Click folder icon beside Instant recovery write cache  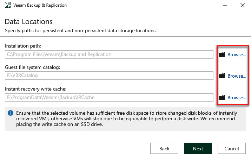222,98
